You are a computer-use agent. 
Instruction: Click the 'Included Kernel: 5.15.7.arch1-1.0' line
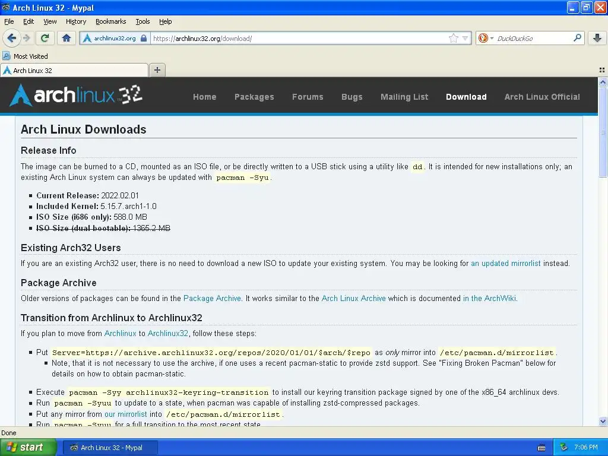[96, 206]
